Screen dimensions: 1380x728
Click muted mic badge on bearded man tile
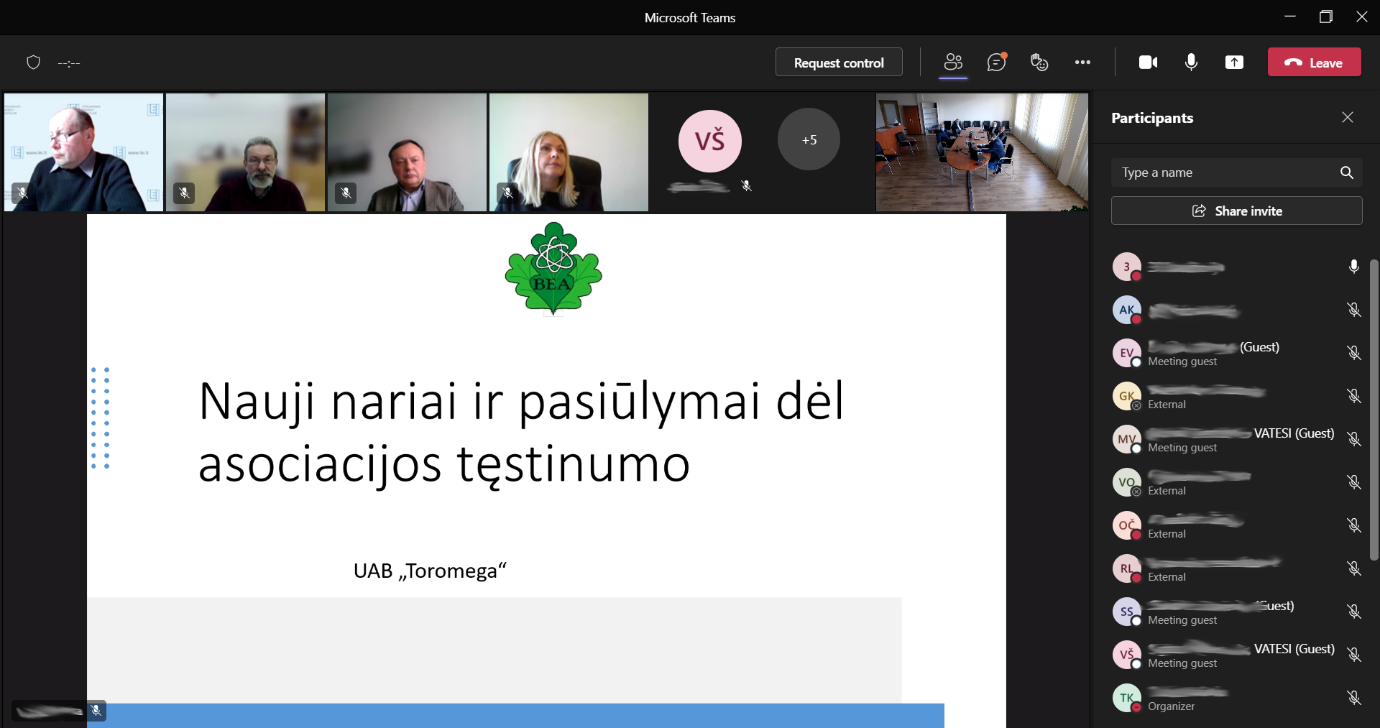[184, 193]
